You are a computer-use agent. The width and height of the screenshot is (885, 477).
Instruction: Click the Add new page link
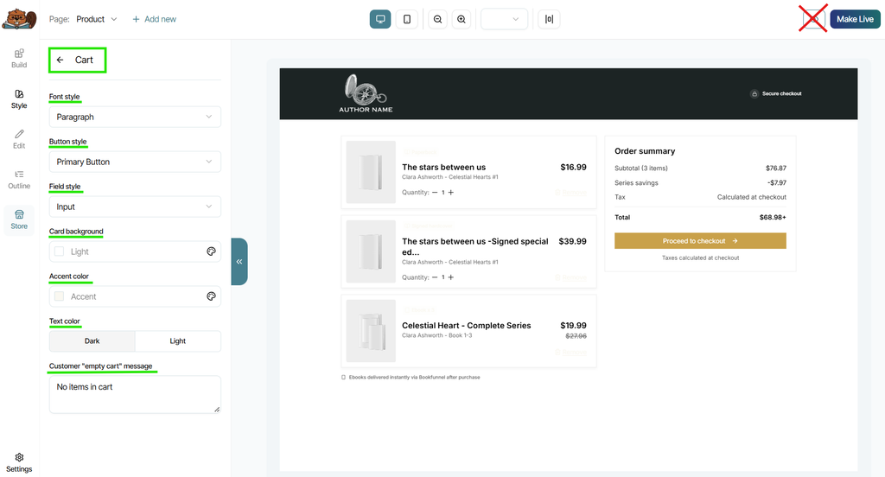click(154, 19)
